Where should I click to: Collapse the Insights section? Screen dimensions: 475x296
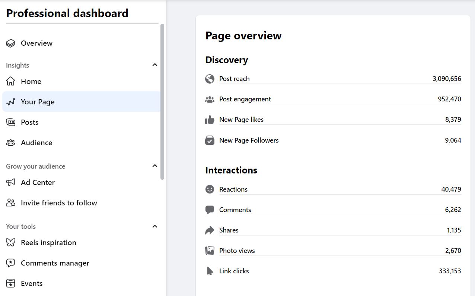[x=154, y=64]
